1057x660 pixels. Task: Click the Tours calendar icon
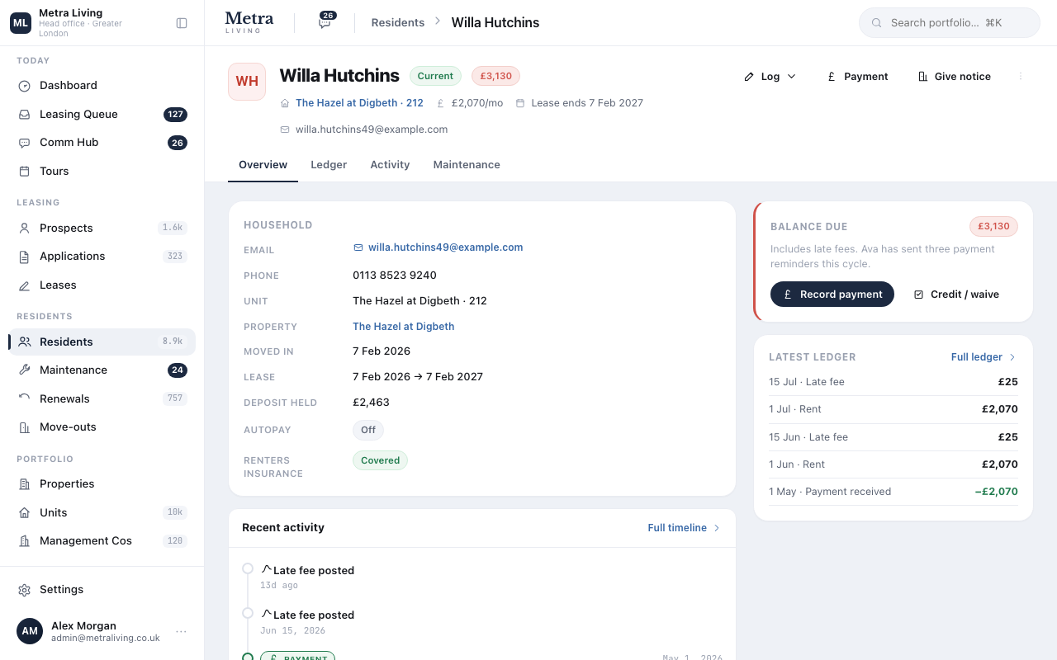[x=25, y=172]
